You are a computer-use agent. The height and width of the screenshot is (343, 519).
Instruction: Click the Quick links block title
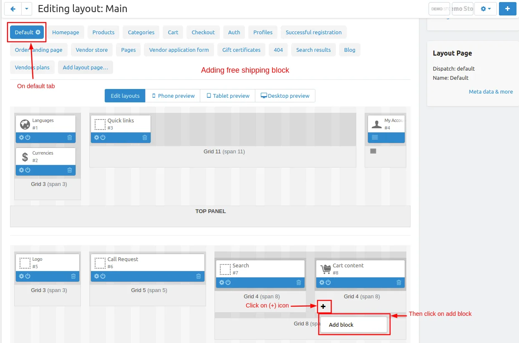(x=121, y=120)
